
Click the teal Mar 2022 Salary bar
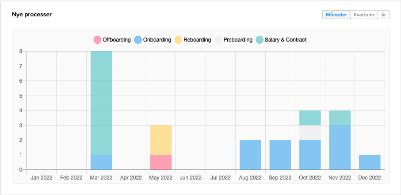pyautogui.click(x=101, y=103)
